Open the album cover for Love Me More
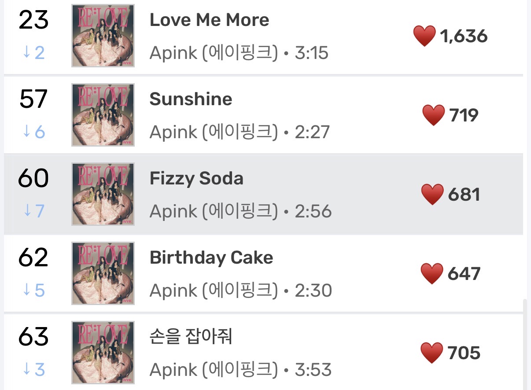531x390 pixels. click(103, 36)
